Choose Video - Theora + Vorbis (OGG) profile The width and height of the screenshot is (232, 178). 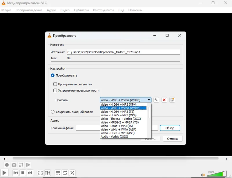click(123, 119)
